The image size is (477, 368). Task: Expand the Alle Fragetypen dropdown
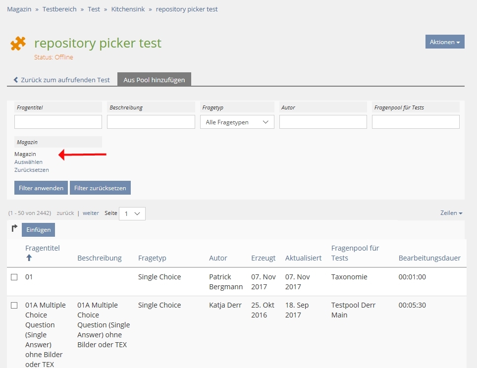pos(237,122)
